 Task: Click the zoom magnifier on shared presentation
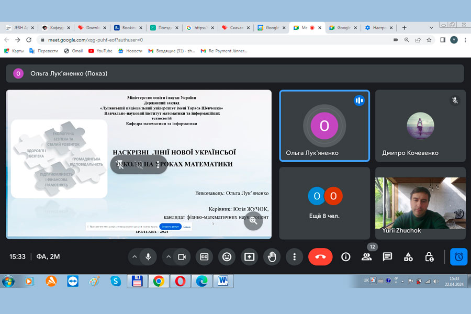pyautogui.click(x=253, y=221)
